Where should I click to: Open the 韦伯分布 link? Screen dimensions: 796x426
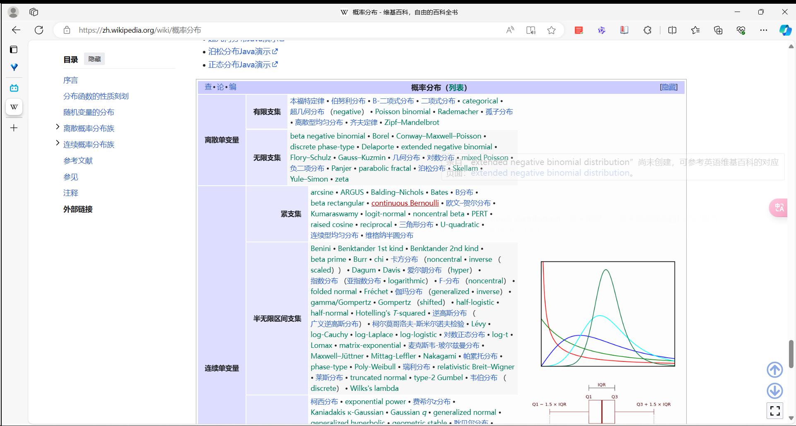[484, 378]
